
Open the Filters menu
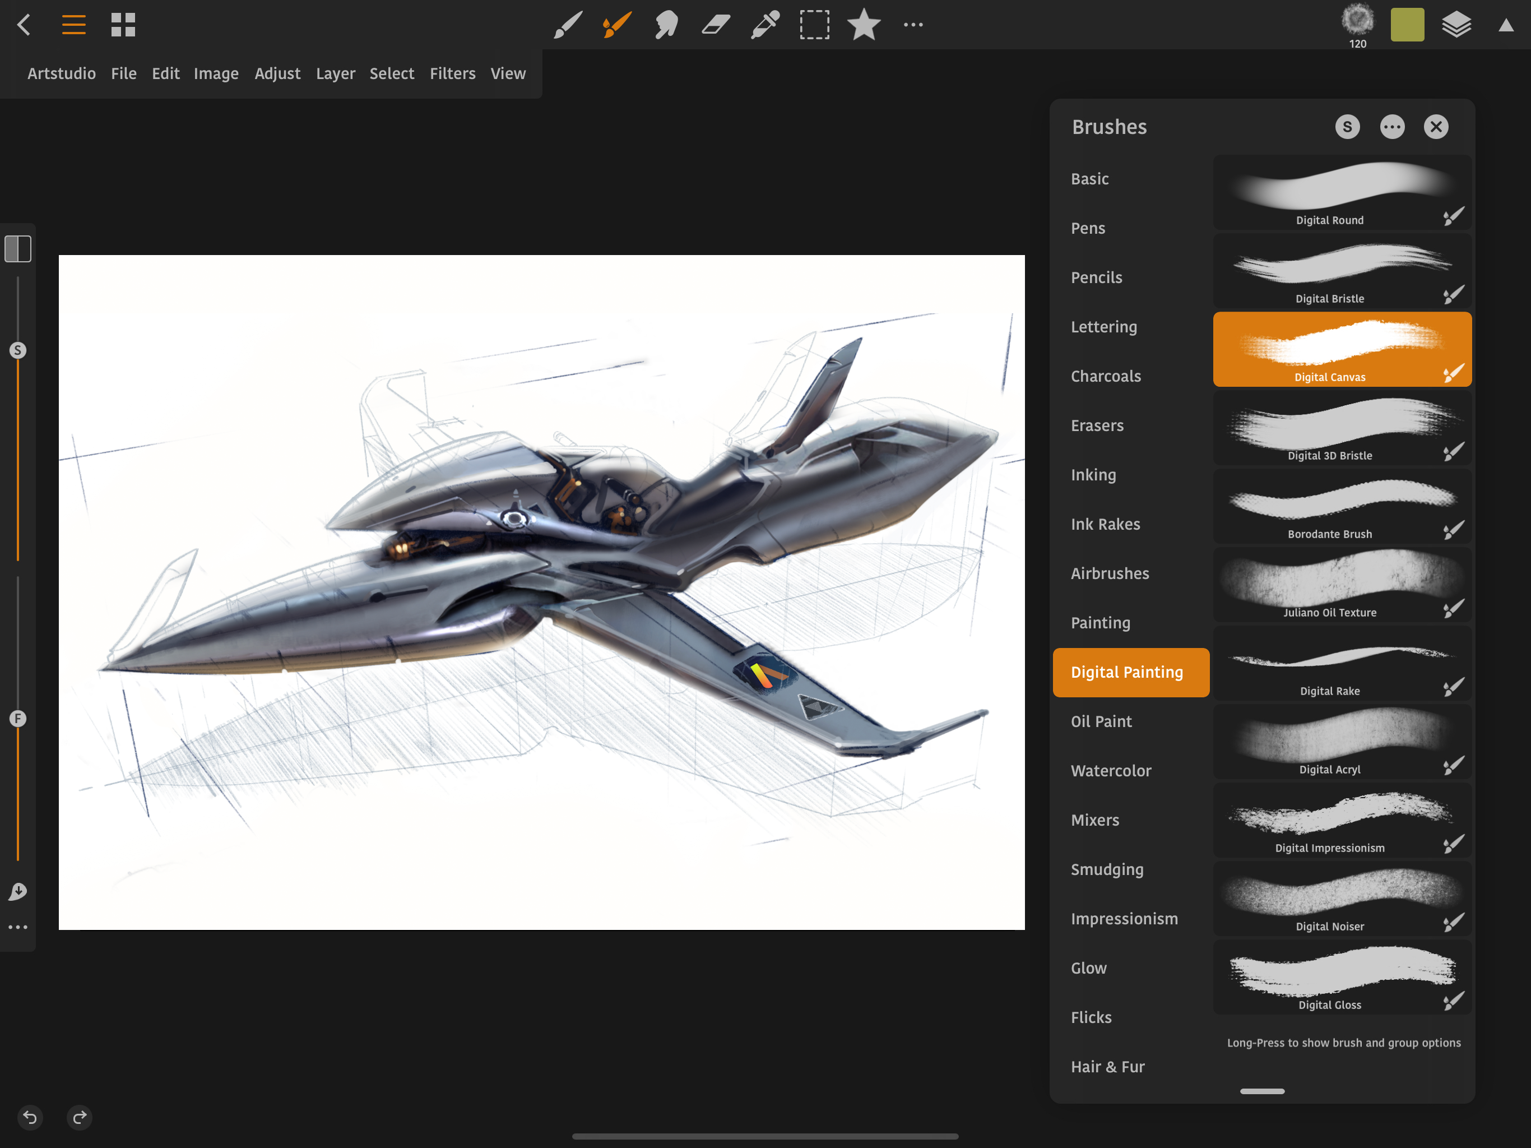click(452, 73)
